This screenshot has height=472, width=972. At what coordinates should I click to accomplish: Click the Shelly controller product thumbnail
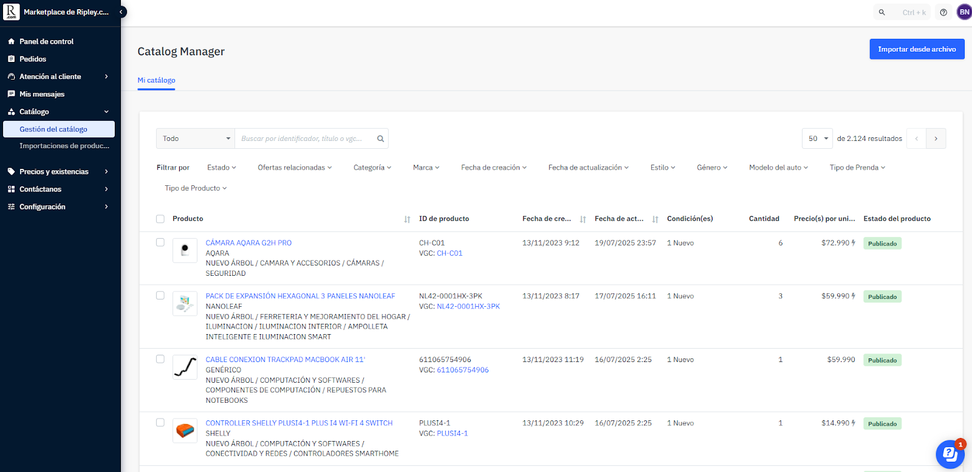185,431
